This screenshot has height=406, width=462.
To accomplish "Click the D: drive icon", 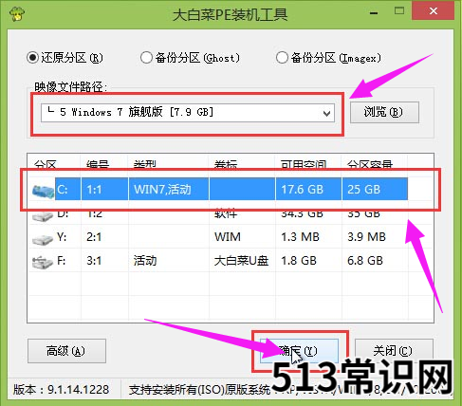I will point(43,216).
